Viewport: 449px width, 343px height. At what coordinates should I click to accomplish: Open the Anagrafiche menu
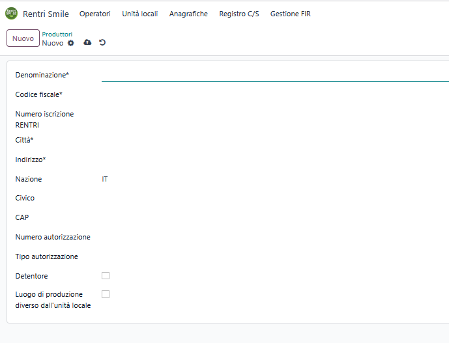188,14
